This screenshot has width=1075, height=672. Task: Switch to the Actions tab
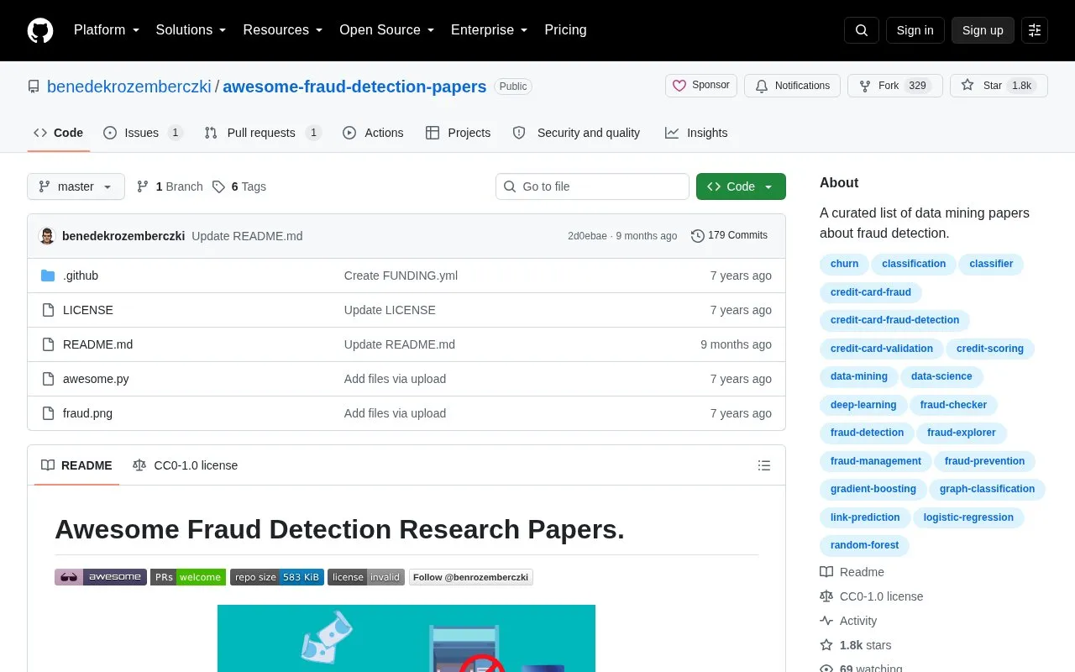(x=373, y=133)
